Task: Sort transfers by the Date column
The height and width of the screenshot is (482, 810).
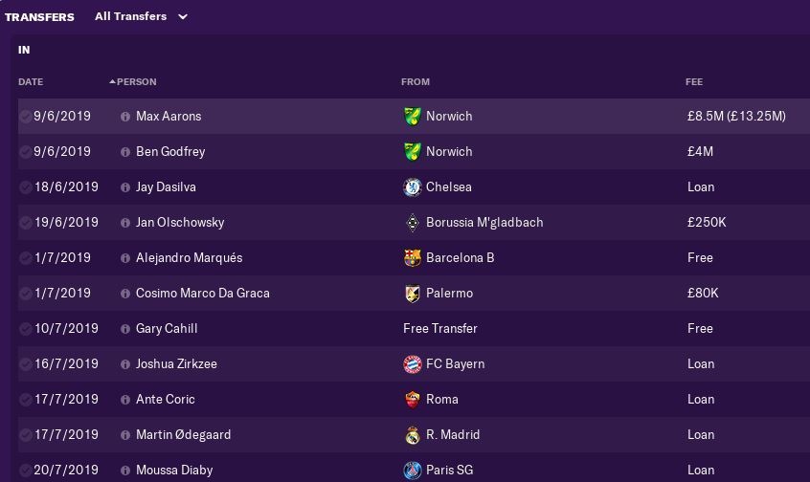Action: click(x=31, y=82)
